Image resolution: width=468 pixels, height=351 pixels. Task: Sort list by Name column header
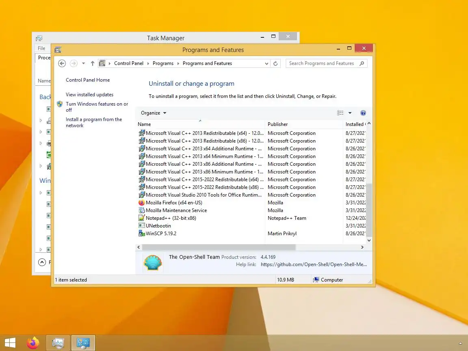point(200,124)
